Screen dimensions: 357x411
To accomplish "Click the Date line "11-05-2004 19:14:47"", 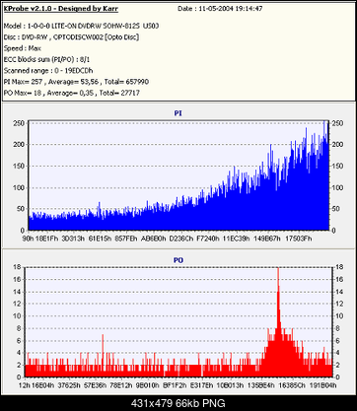I will 220,9.
